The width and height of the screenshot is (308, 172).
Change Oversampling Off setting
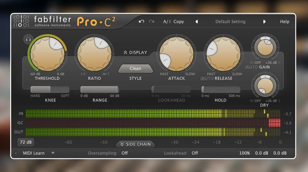coord(124,153)
